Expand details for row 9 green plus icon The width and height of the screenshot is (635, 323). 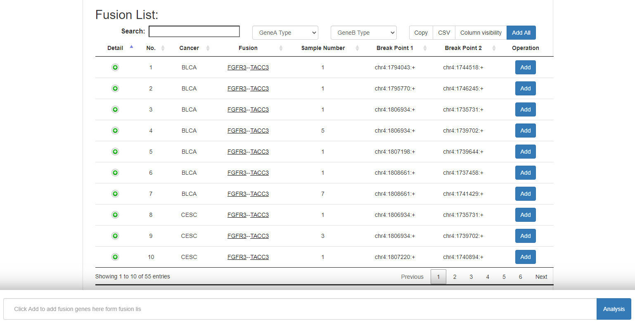click(x=115, y=236)
